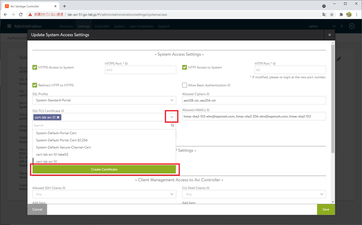The width and height of the screenshot is (362, 225).
Task: Click the HTTPS Port input field
Action: pos(141,70)
